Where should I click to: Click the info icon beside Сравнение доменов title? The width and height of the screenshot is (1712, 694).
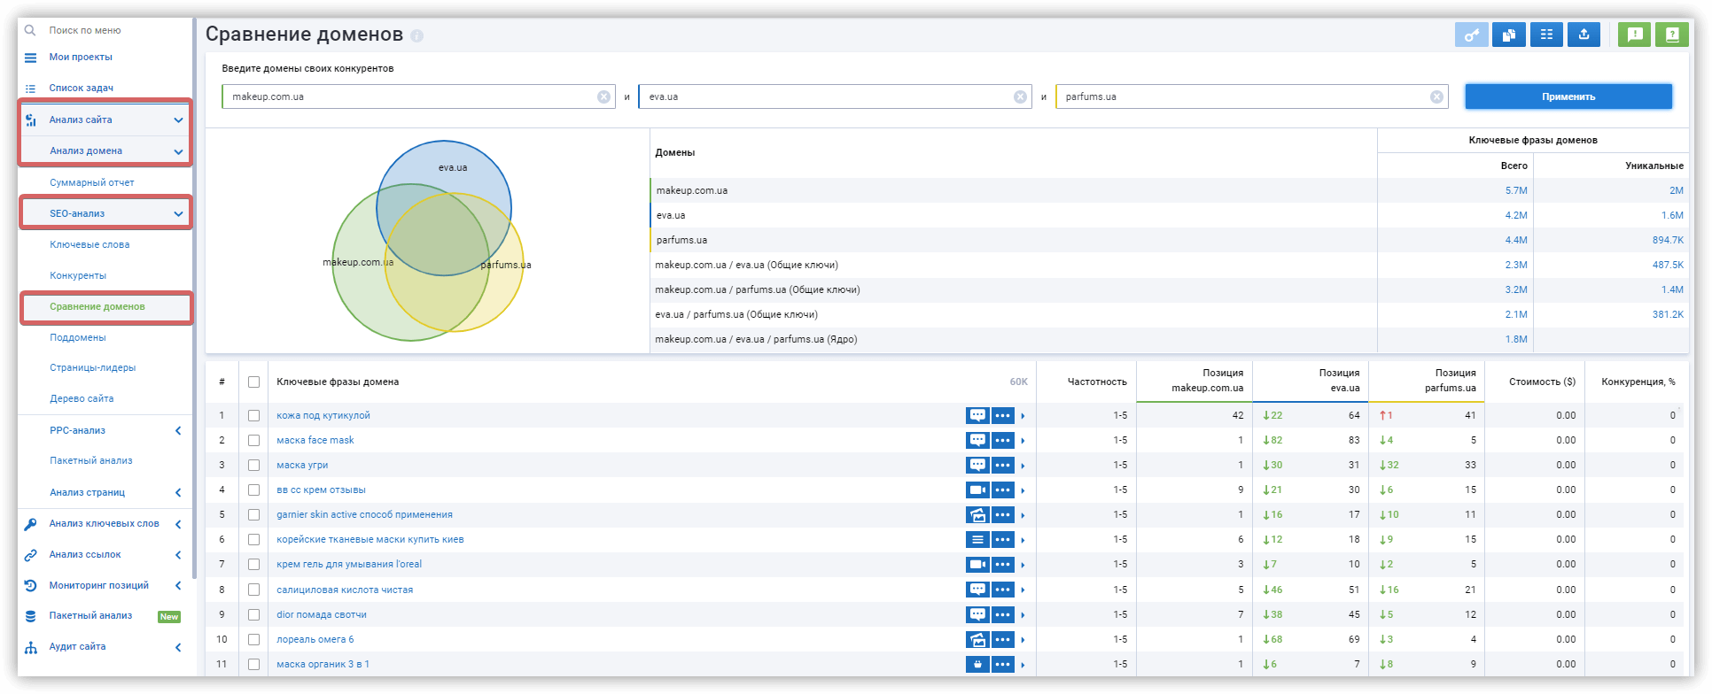click(x=417, y=36)
